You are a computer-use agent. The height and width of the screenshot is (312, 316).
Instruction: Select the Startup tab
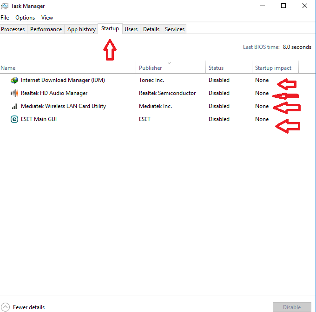(110, 28)
